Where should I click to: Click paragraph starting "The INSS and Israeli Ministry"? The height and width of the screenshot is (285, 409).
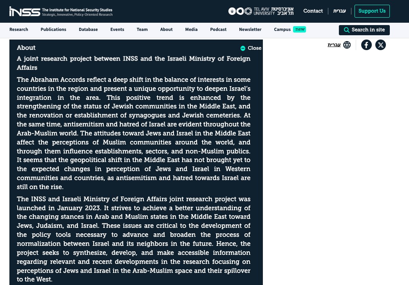(x=134, y=239)
